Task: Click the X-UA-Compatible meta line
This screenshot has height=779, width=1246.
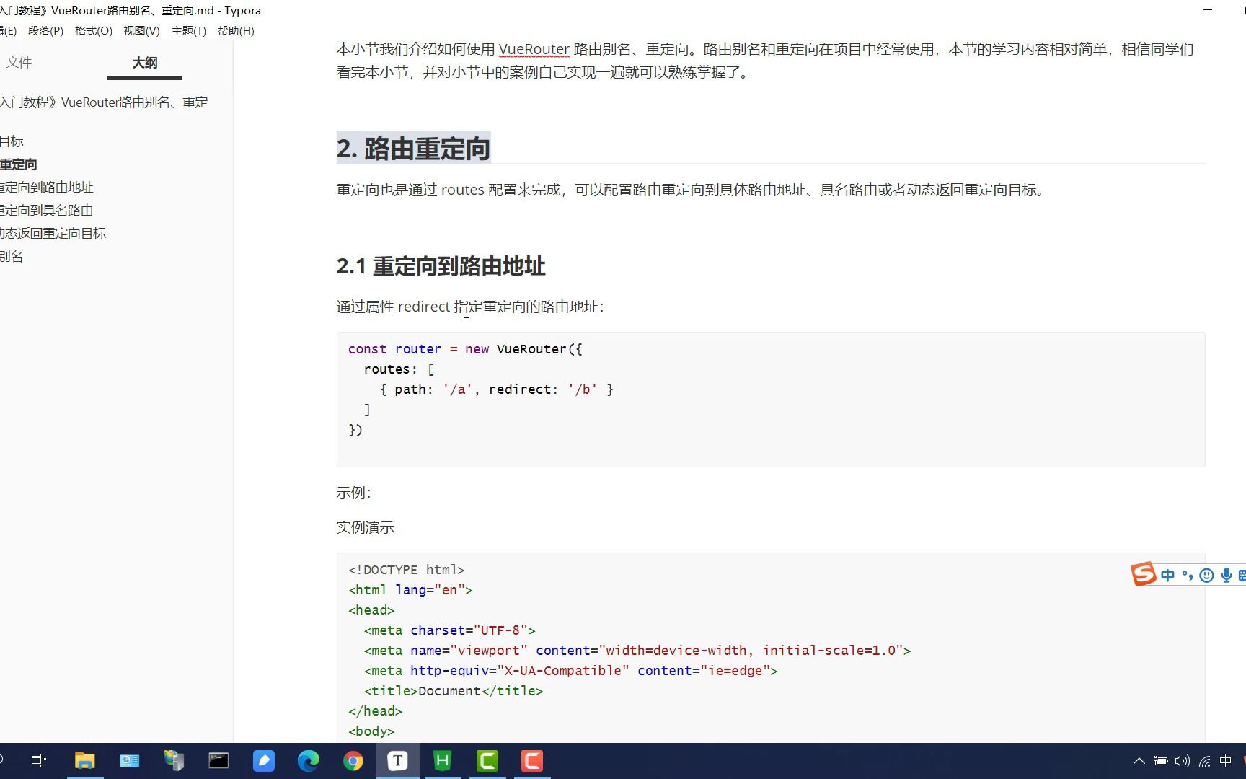Action: point(570,671)
